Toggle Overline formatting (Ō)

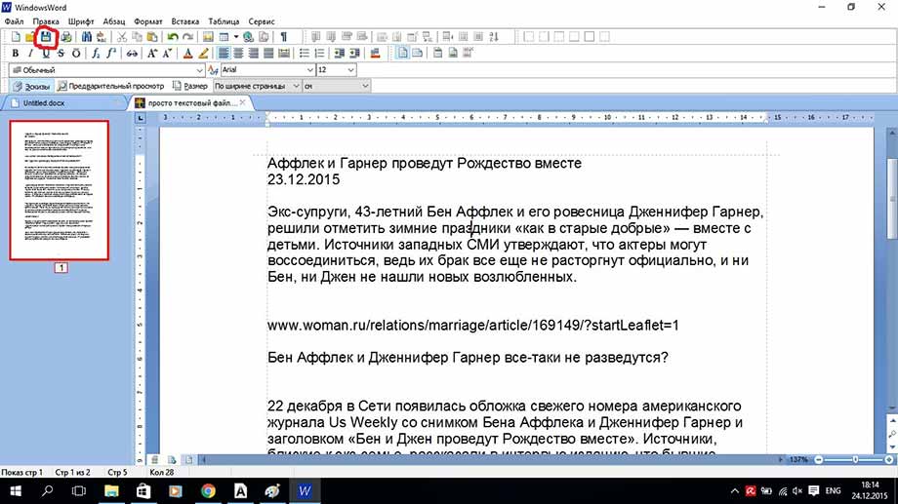[76, 54]
